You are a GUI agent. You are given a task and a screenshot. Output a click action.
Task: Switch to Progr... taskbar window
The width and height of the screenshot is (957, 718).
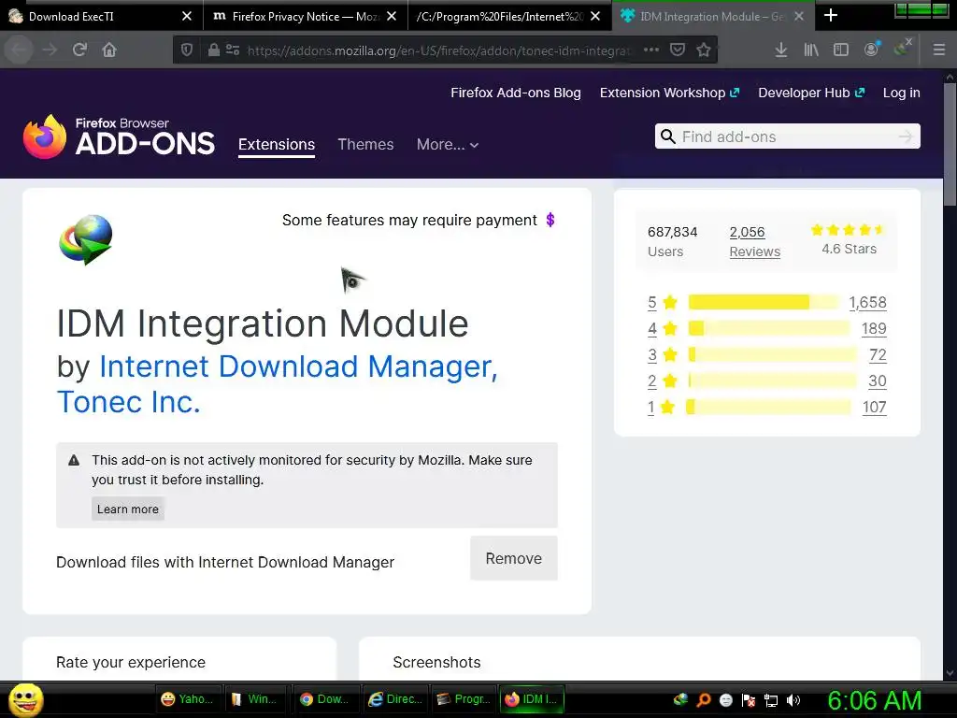pos(464,699)
